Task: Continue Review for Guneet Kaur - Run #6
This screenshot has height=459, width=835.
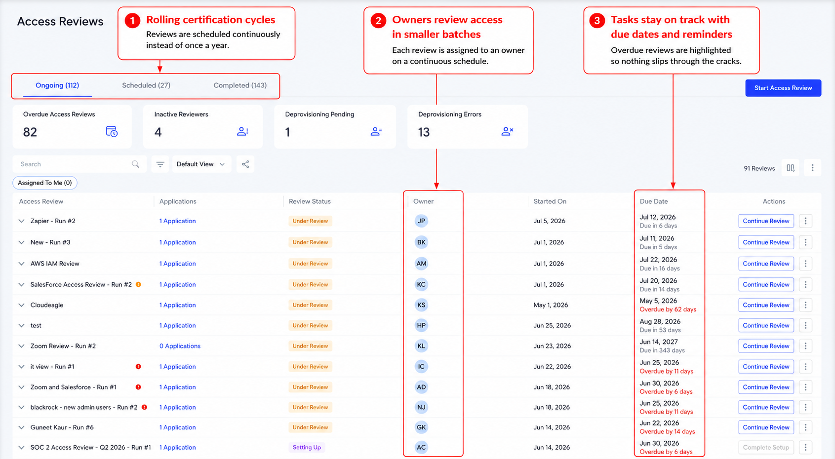Action: coord(766,427)
